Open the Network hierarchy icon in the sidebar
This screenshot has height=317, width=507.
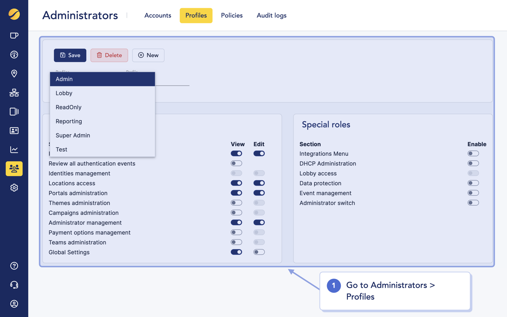(14, 93)
